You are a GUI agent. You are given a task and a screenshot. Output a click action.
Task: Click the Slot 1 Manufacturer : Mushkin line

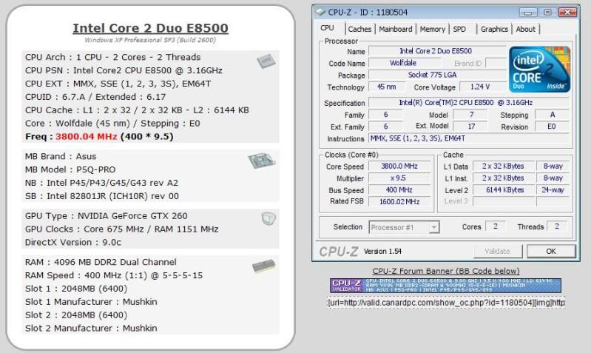click(91, 302)
